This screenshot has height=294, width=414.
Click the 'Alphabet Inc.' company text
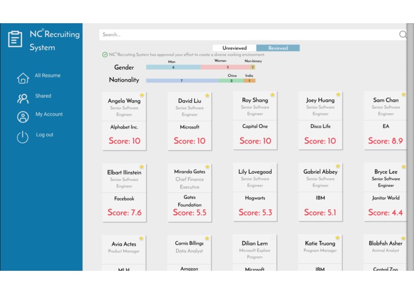click(x=124, y=127)
